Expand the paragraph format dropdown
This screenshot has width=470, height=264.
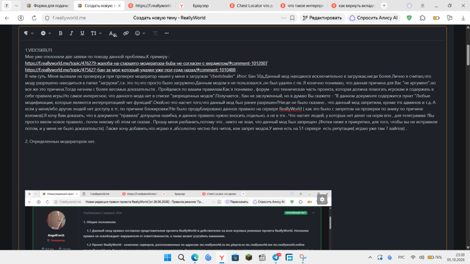pos(29,33)
